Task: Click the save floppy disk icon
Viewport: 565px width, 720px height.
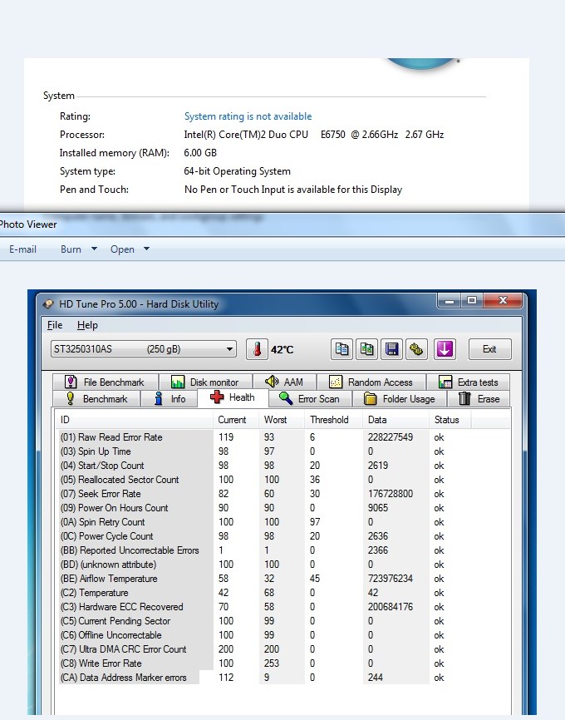Action: [391, 349]
